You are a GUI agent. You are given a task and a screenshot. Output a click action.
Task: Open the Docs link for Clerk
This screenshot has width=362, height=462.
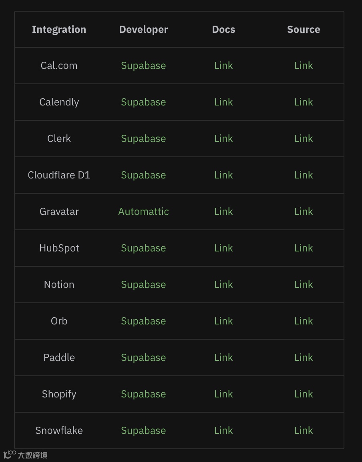223,139
